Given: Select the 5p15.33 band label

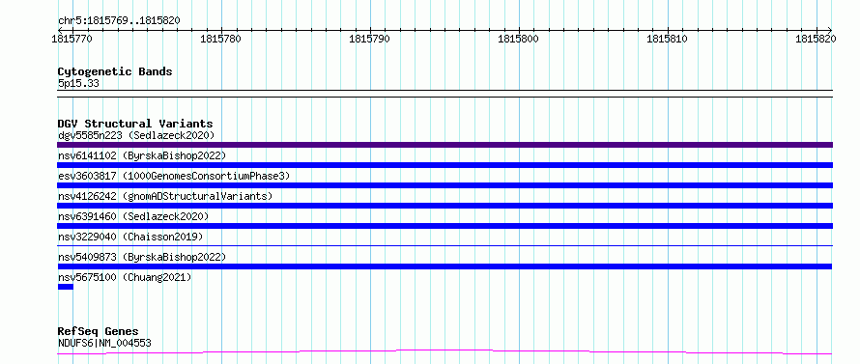Looking at the screenshot, I should coord(78,84).
